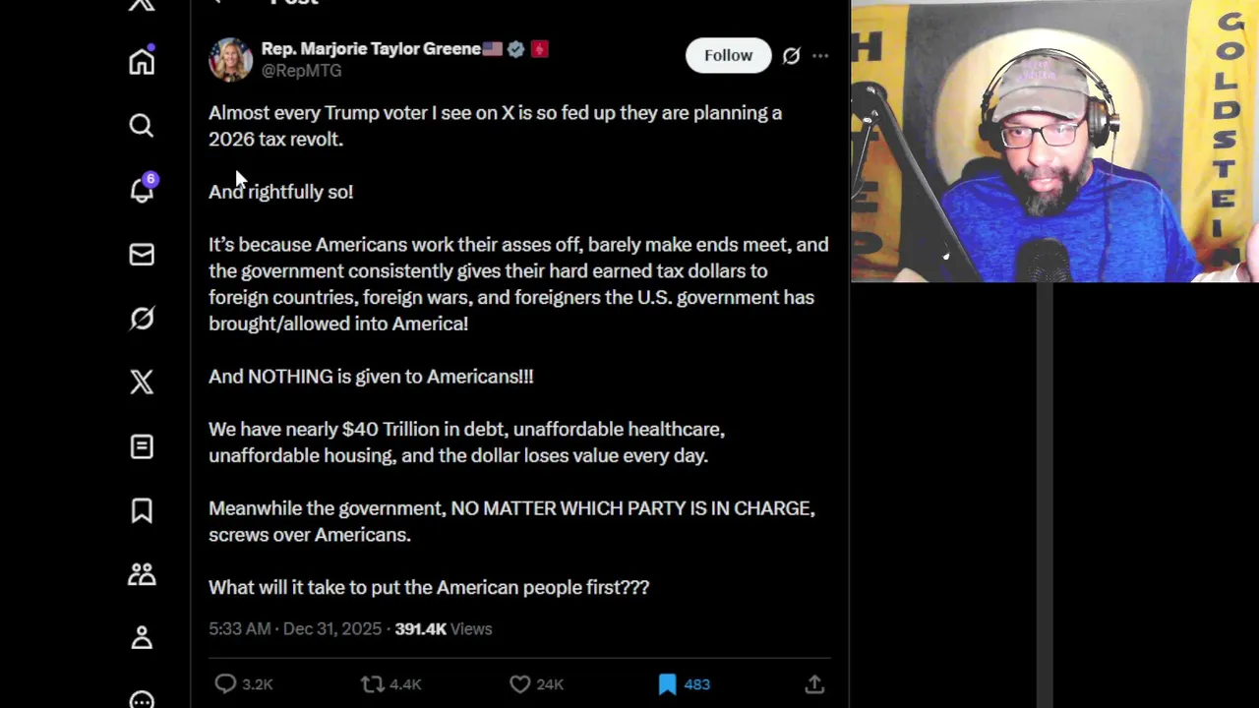Follow Rep. Marjorie Taylor Greene

(x=728, y=56)
